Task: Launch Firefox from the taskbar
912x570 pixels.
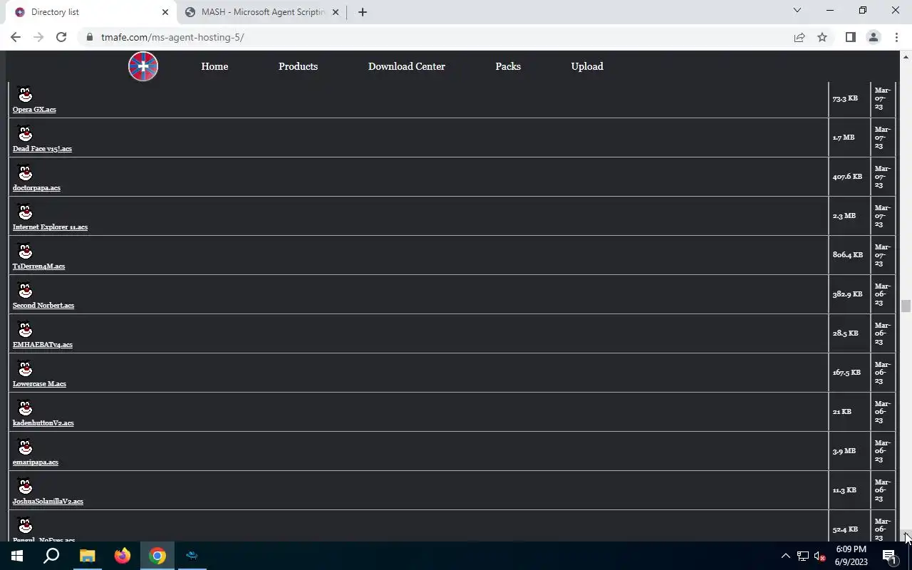Action: tap(123, 556)
